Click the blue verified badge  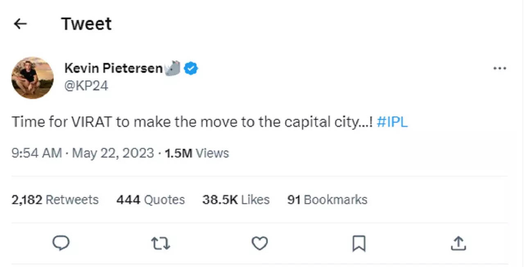tap(191, 69)
